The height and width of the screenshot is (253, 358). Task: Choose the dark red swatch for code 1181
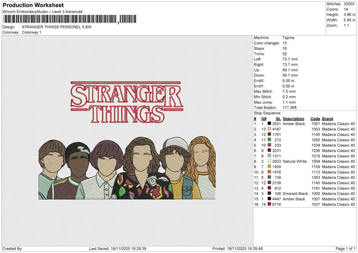270,188
